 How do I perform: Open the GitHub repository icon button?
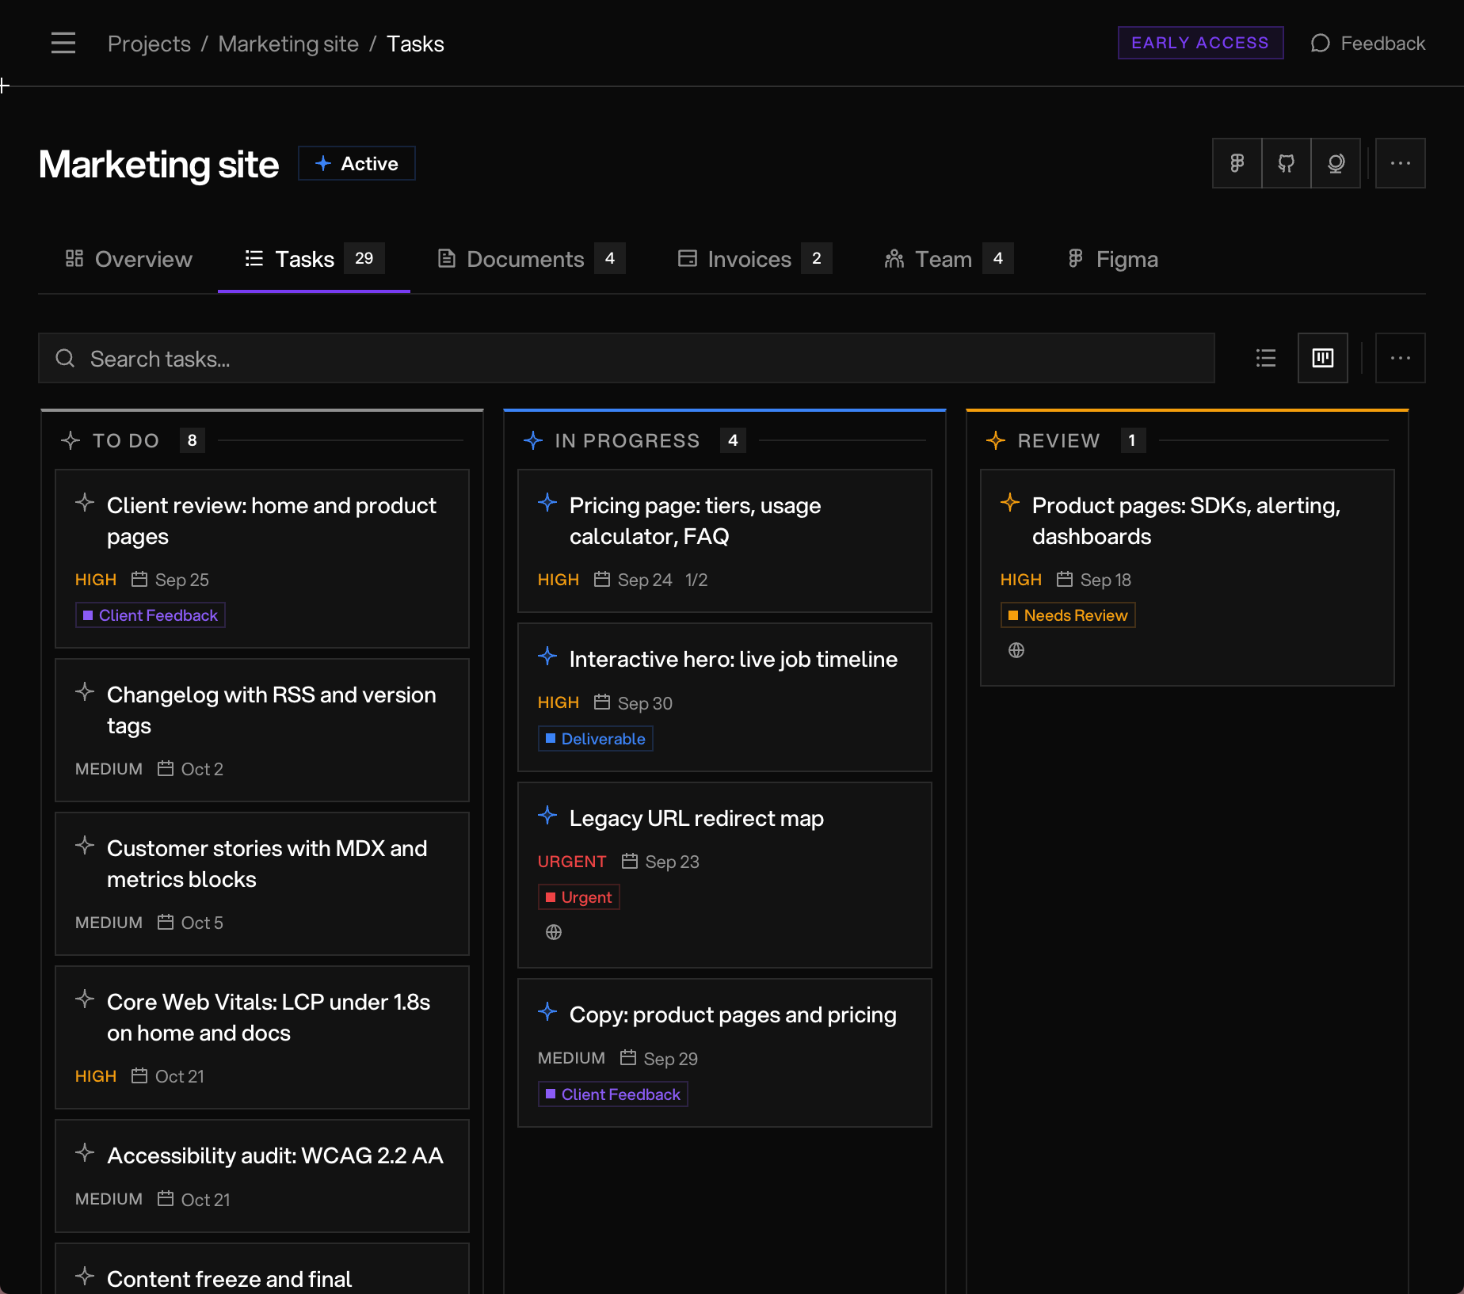click(1287, 163)
